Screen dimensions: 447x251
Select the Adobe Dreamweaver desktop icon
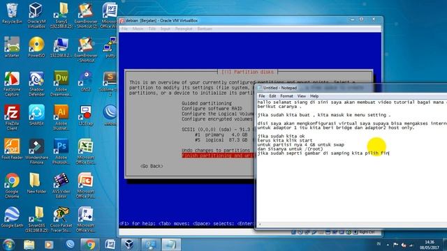click(x=61, y=84)
